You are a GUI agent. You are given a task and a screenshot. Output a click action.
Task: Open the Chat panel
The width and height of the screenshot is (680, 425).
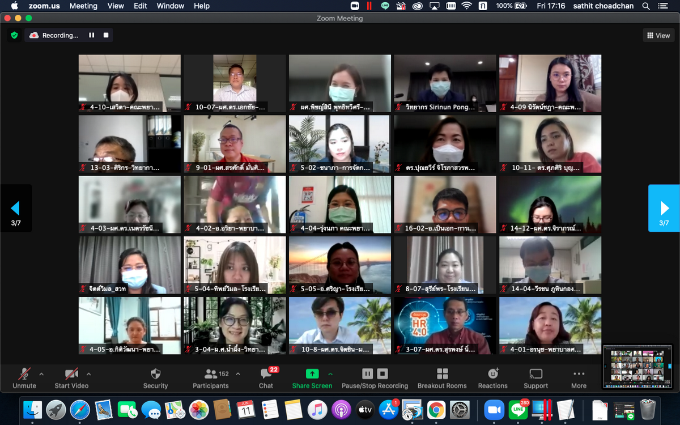coord(266,374)
